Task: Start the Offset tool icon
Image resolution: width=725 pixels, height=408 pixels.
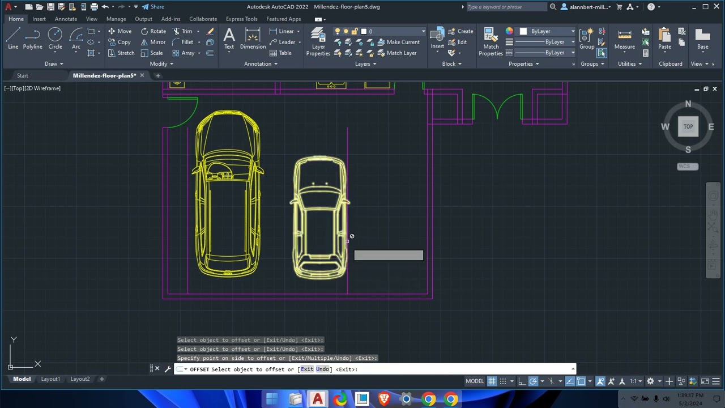Action: pyautogui.click(x=210, y=53)
